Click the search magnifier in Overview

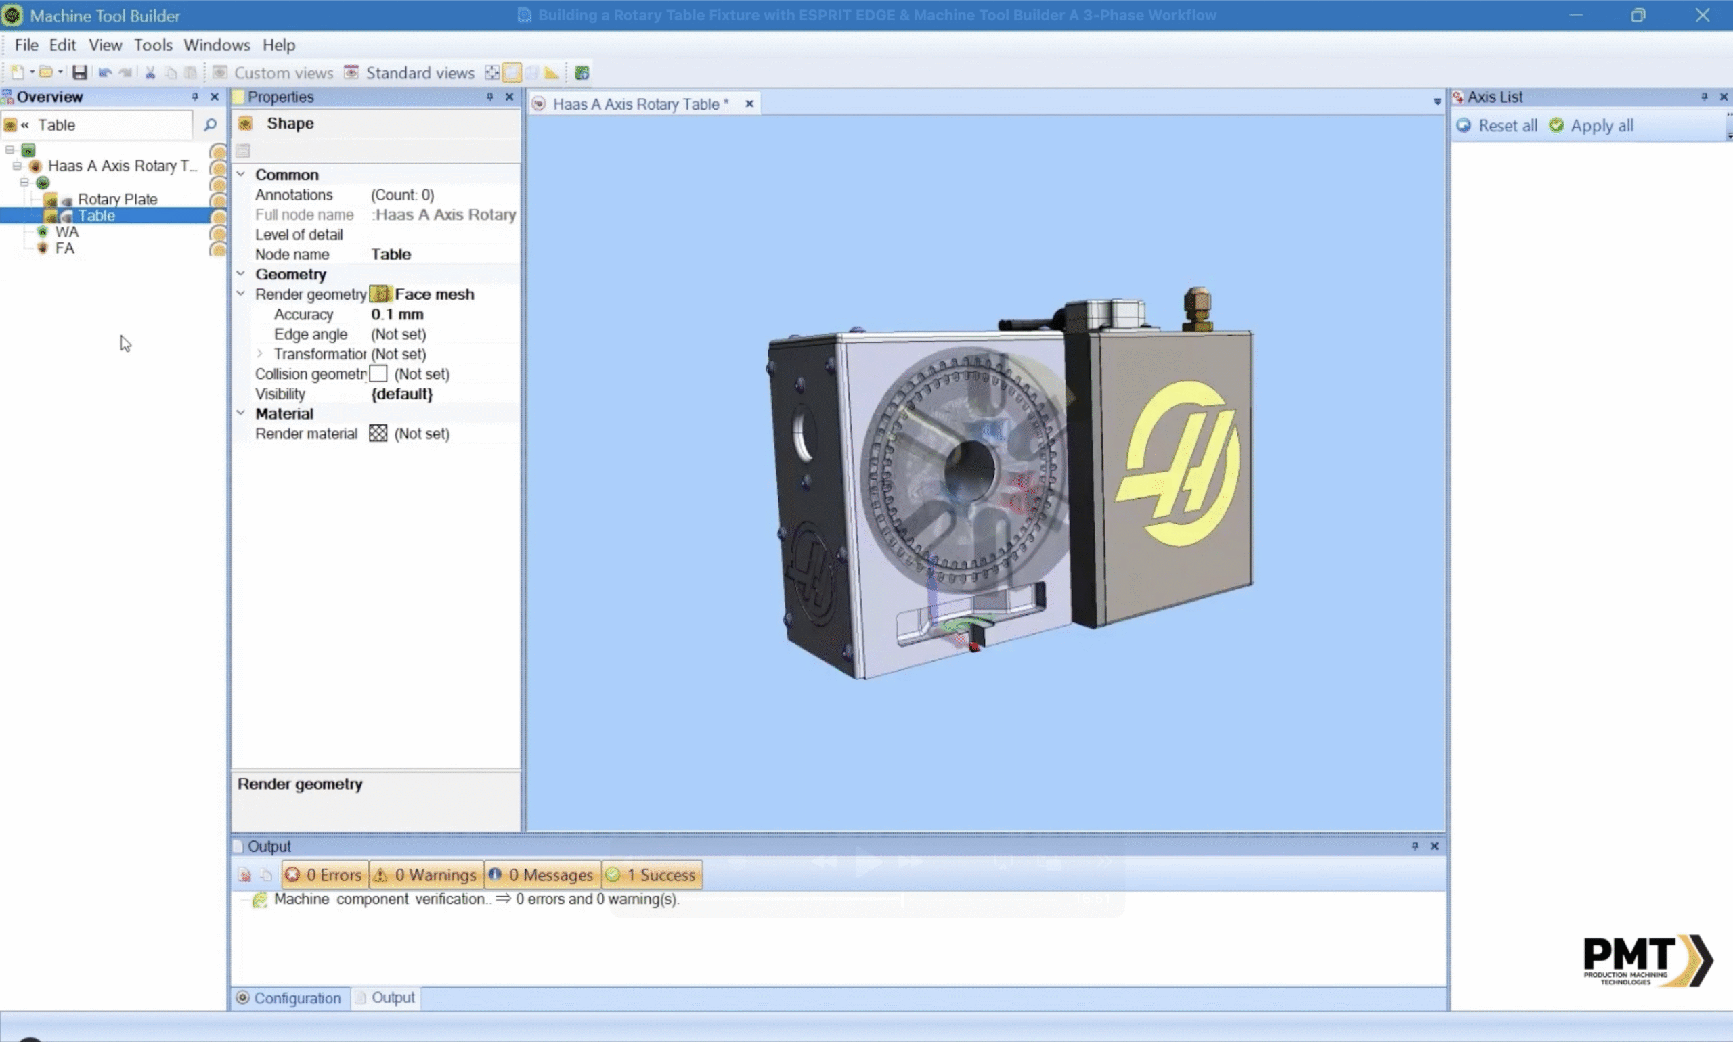click(x=209, y=125)
